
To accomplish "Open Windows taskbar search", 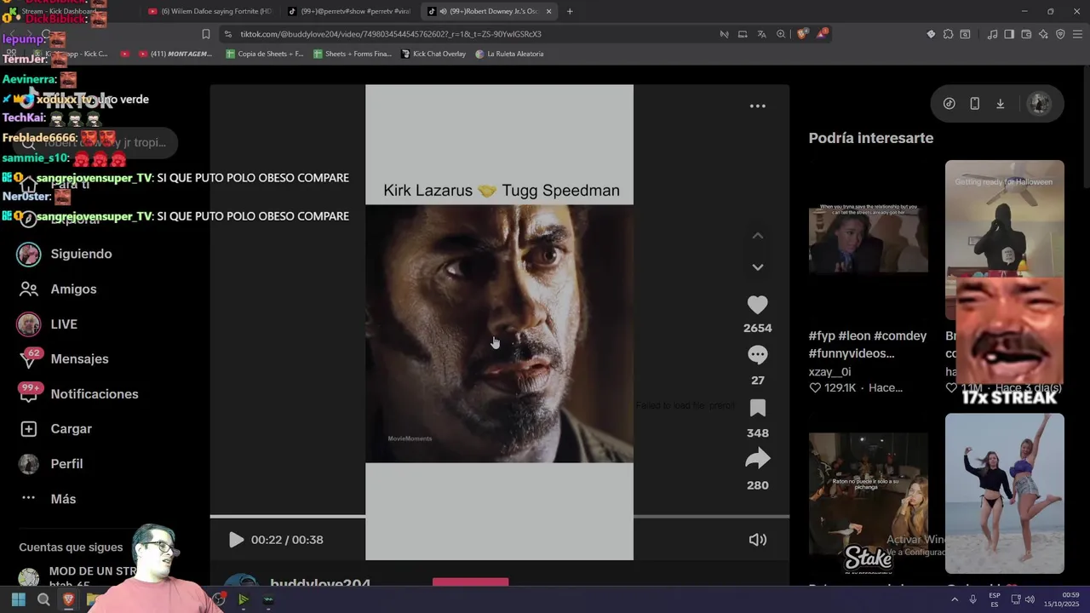I will (43, 599).
